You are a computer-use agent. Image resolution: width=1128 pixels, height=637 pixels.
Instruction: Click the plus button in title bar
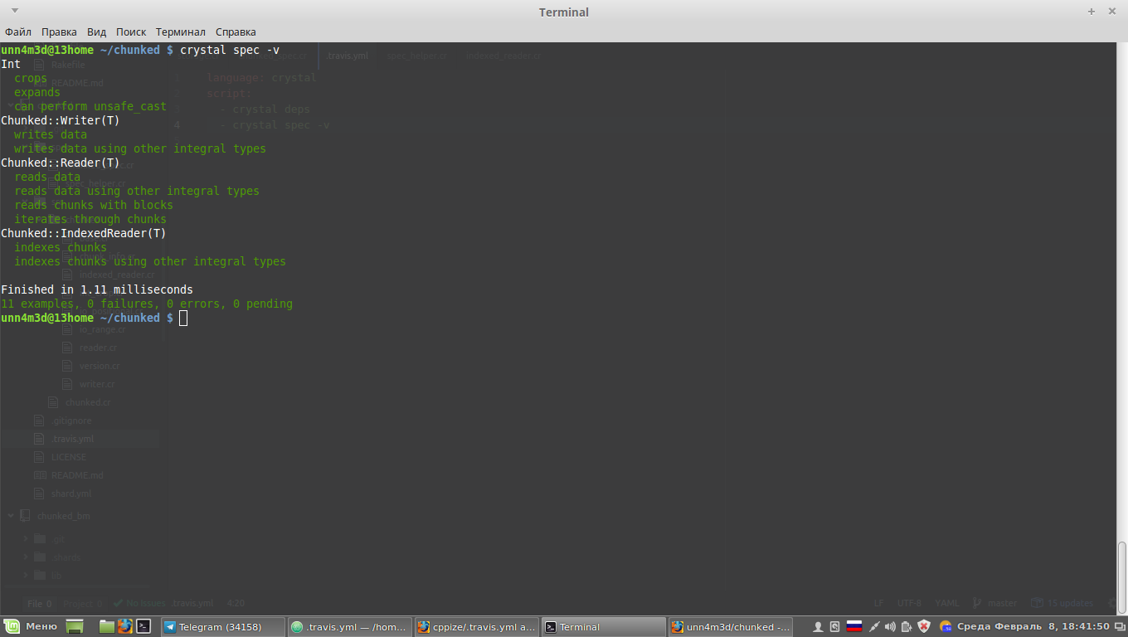[1092, 12]
